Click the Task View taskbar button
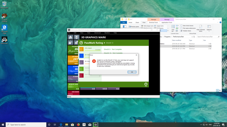Viewport: 227px width, 127px height. pos(55,125)
